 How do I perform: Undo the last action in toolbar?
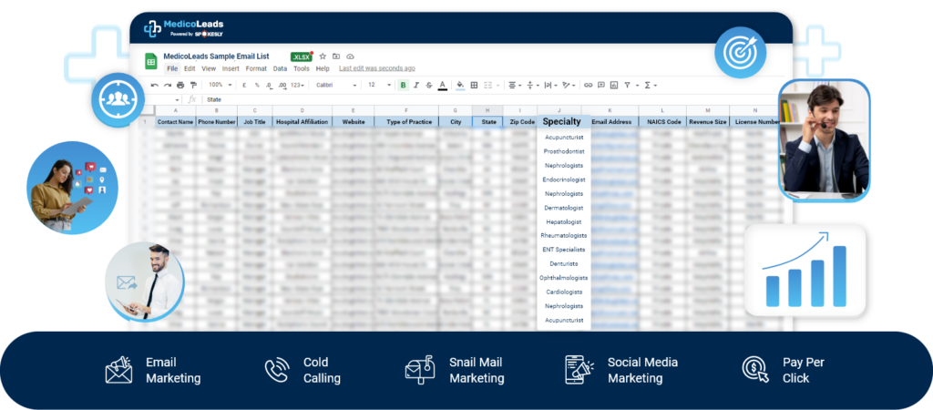pyautogui.click(x=155, y=85)
